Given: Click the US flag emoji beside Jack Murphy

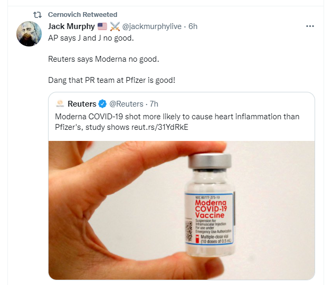Looking at the screenshot, I should [x=102, y=26].
